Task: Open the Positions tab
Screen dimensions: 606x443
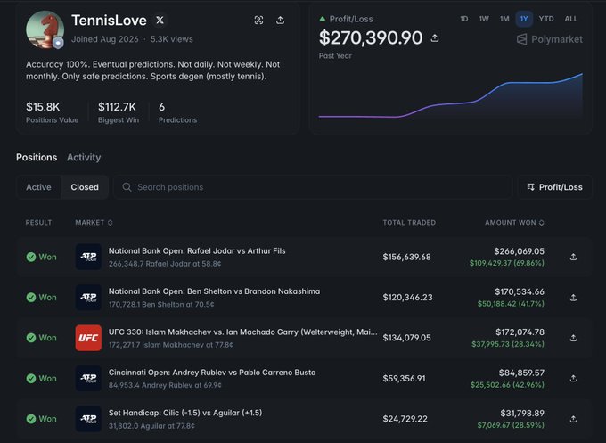Action: [37, 158]
